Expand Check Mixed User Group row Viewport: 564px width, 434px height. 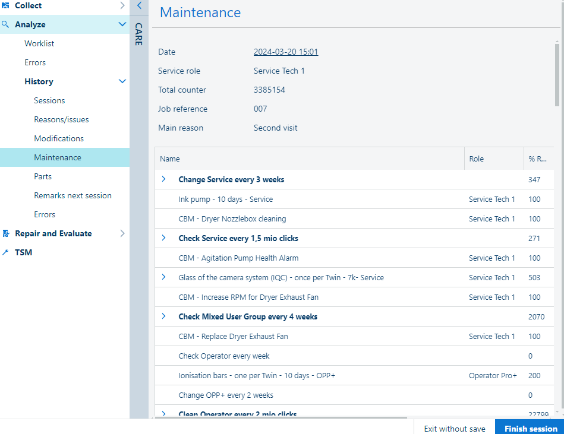click(x=164, y=316)
